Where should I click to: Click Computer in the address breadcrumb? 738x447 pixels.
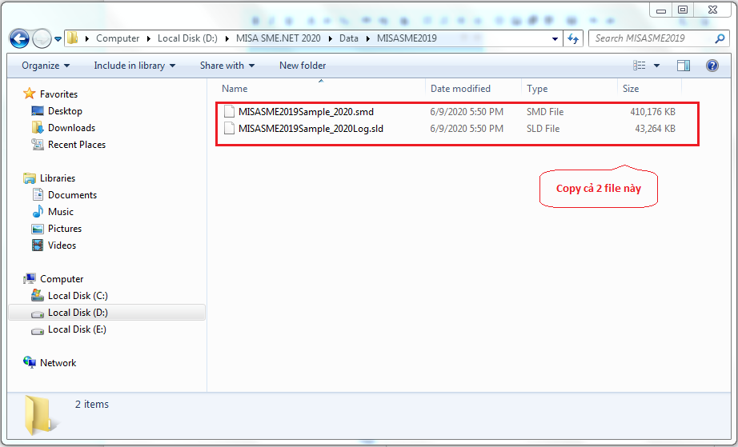pyautogui.click(x=118, y=38)
